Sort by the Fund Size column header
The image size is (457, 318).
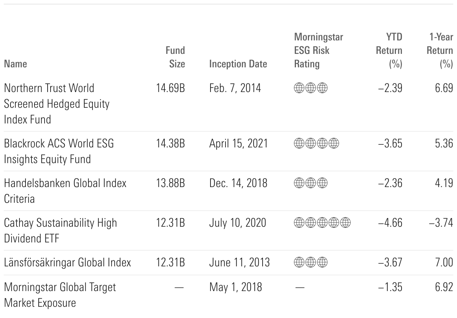click(176, 57)
